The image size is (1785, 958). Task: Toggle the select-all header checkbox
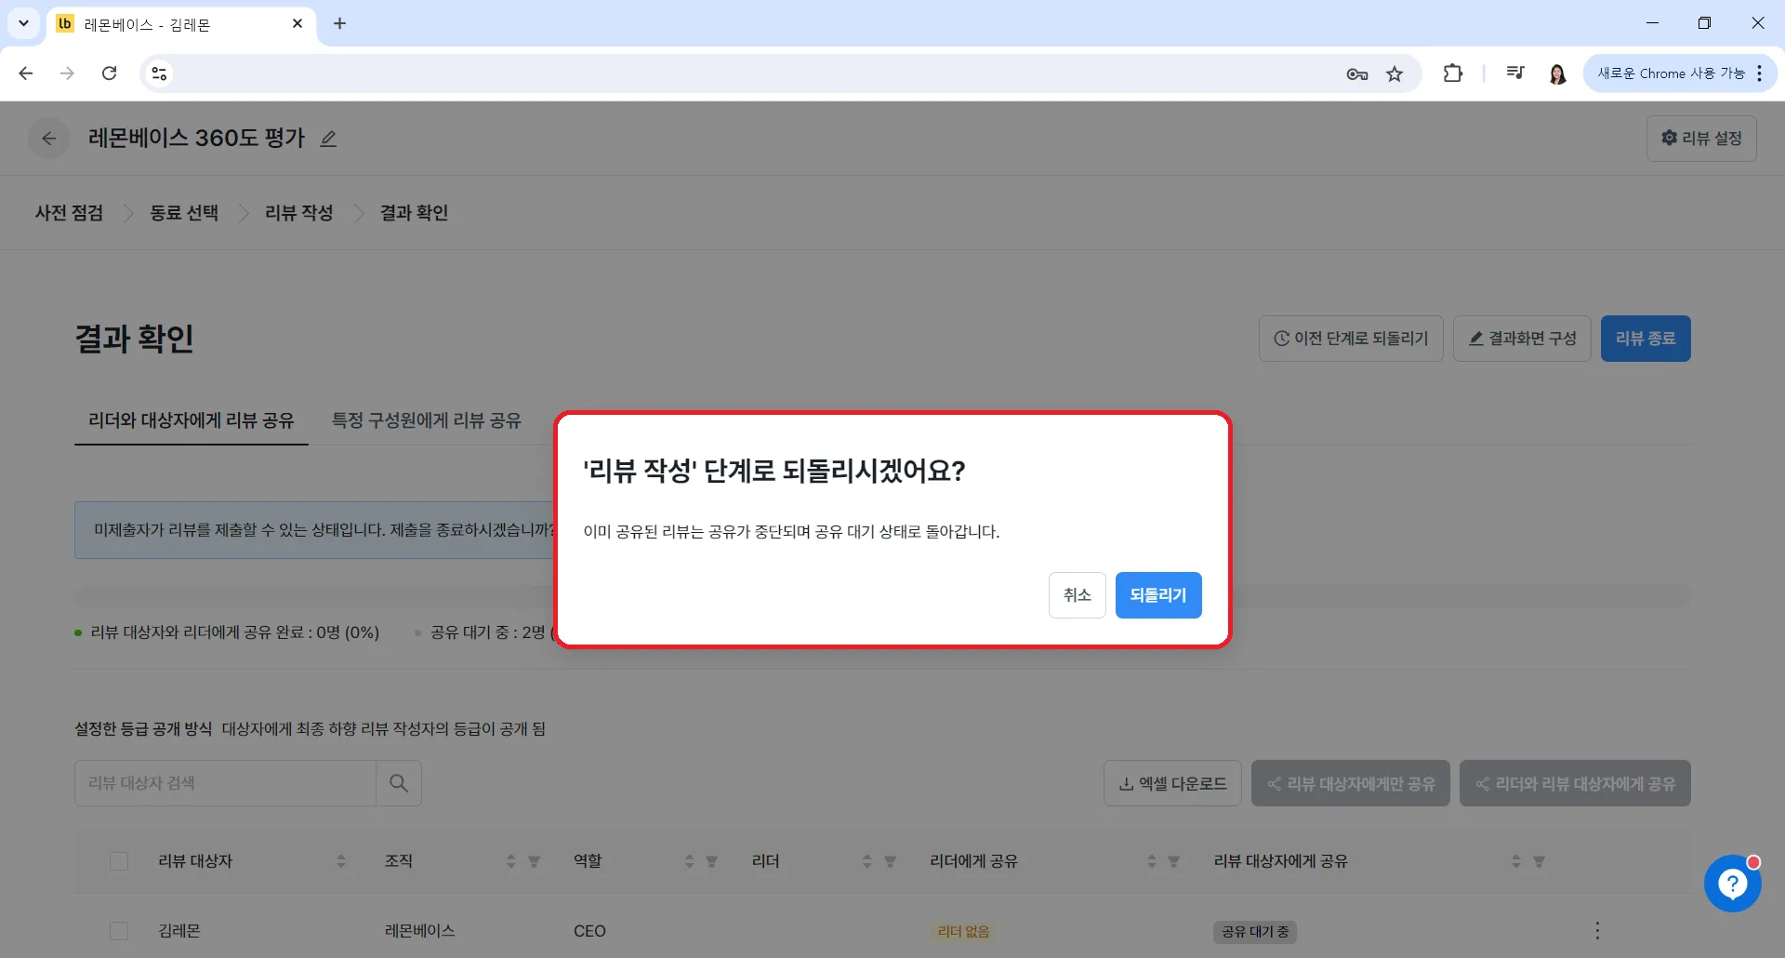(119, 861)
